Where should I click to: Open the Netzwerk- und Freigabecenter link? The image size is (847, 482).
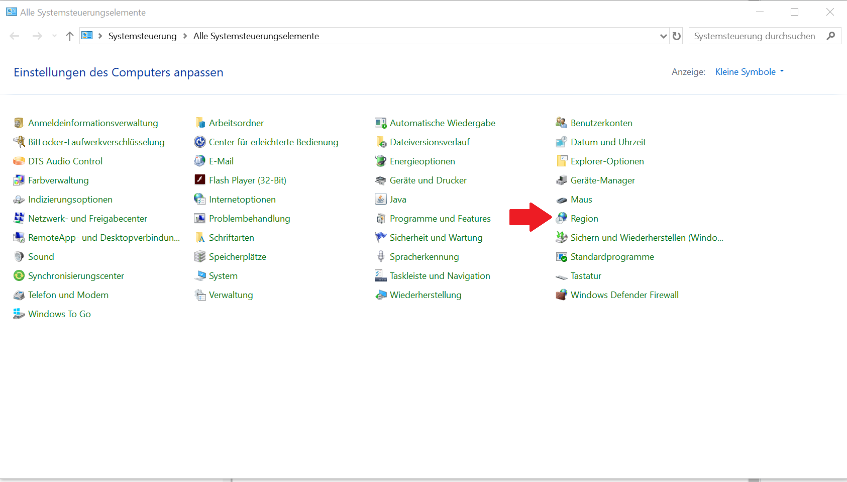(x=87, y=219)
